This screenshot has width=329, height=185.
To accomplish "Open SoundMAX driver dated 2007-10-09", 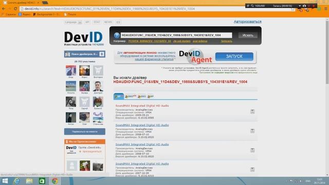I will 142,163.
